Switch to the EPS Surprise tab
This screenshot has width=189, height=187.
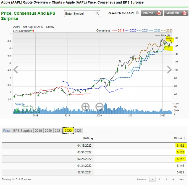pos(23,131)
